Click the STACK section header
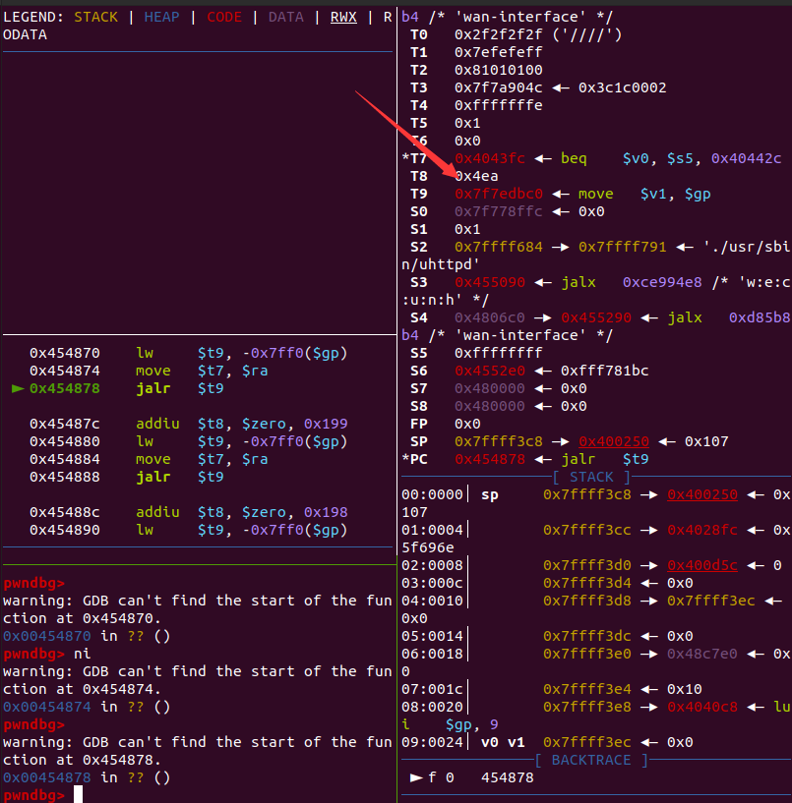 pos(591,478)
